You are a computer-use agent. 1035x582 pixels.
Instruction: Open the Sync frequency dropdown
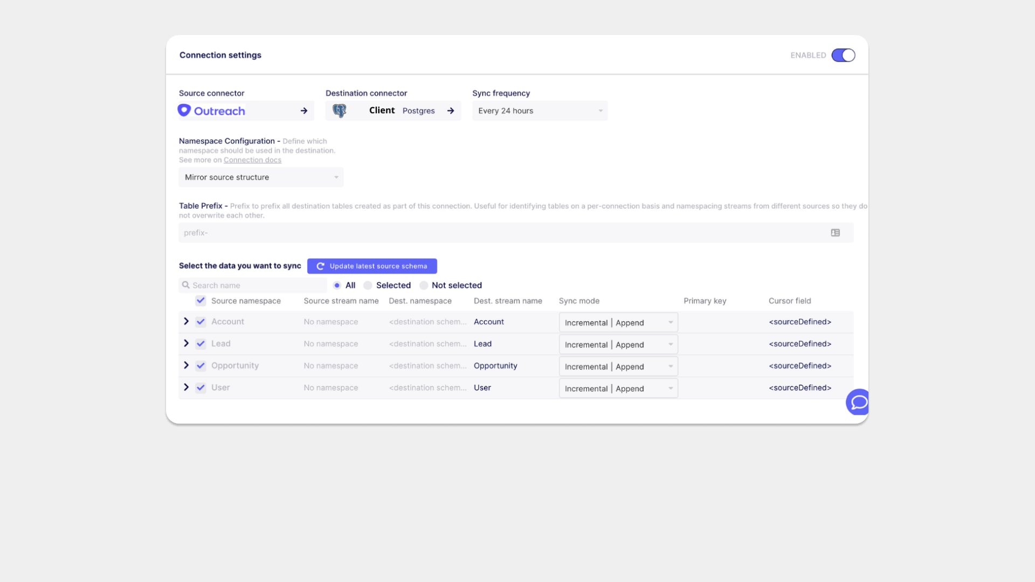click(540, 110)
